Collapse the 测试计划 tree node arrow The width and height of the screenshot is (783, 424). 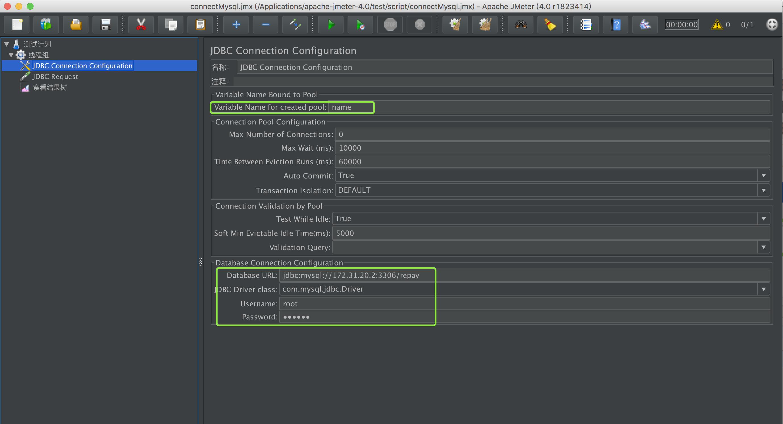6,44
